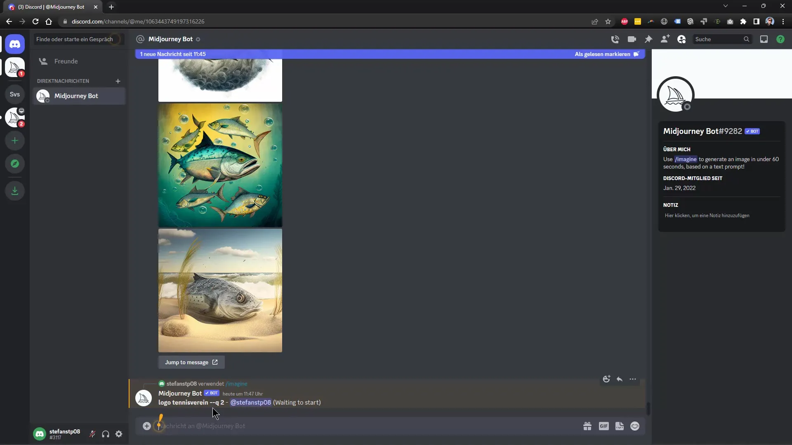Select the inbox/notification bell icon

tap(764, 39)
